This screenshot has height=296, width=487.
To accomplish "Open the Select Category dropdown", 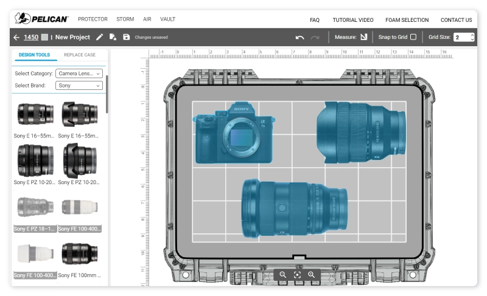I will coord(79,74).
